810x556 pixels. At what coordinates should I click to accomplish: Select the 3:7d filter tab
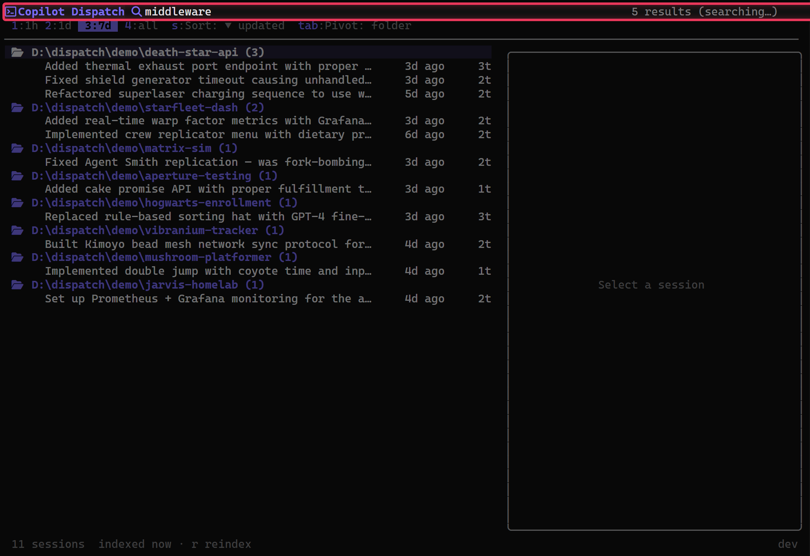(97, 25)
